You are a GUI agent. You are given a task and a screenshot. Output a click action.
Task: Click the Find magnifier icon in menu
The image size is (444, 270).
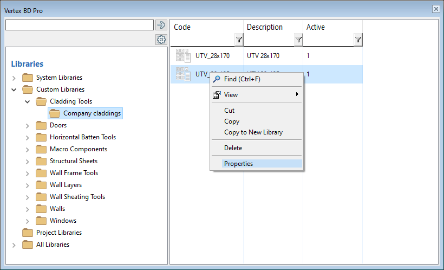tap(217, 79)
